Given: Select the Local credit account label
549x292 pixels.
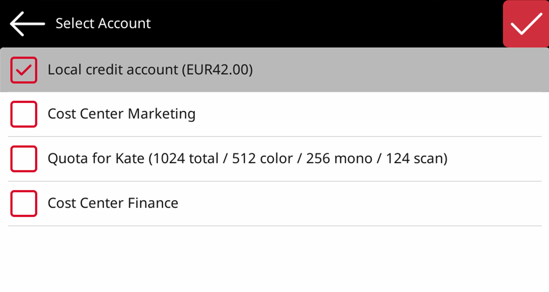Looking at the screenshot, I should [x=112, y=70].
